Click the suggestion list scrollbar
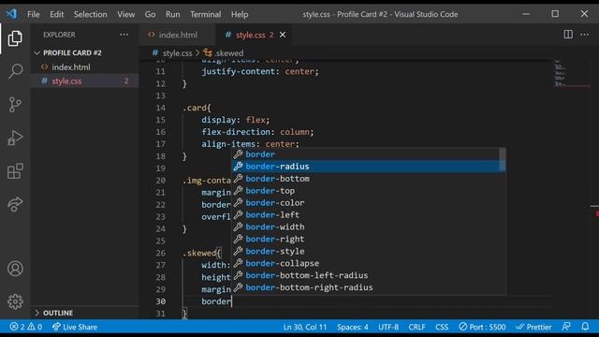599x337 pixels. [x=503, y=160]
